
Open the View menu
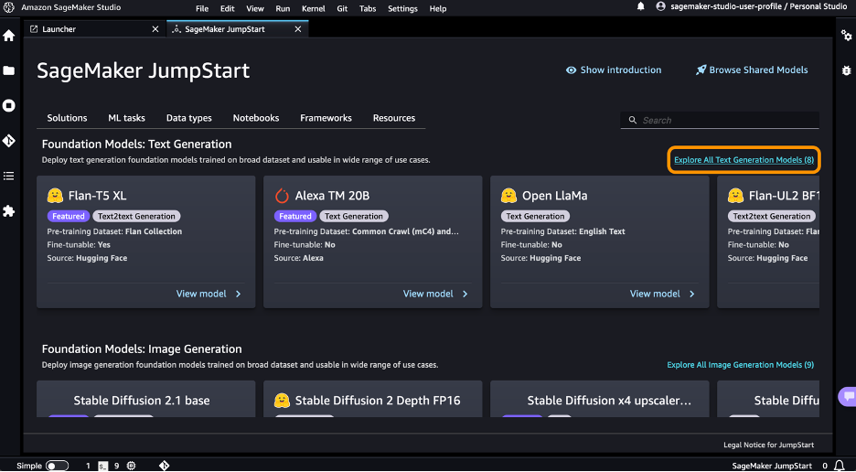(255, 9)
